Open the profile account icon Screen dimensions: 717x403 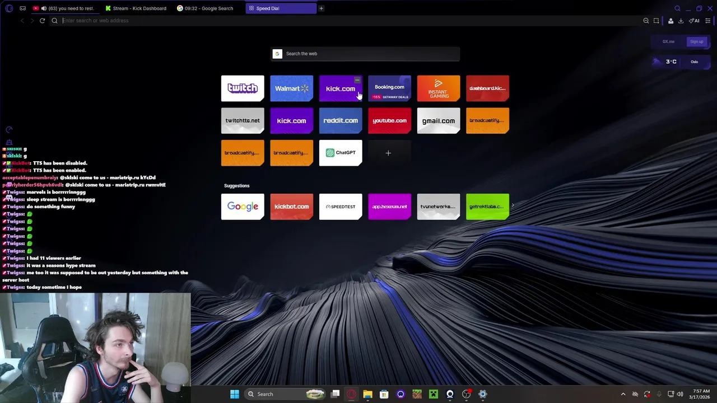pyautogui.click(x=671, y=21)
